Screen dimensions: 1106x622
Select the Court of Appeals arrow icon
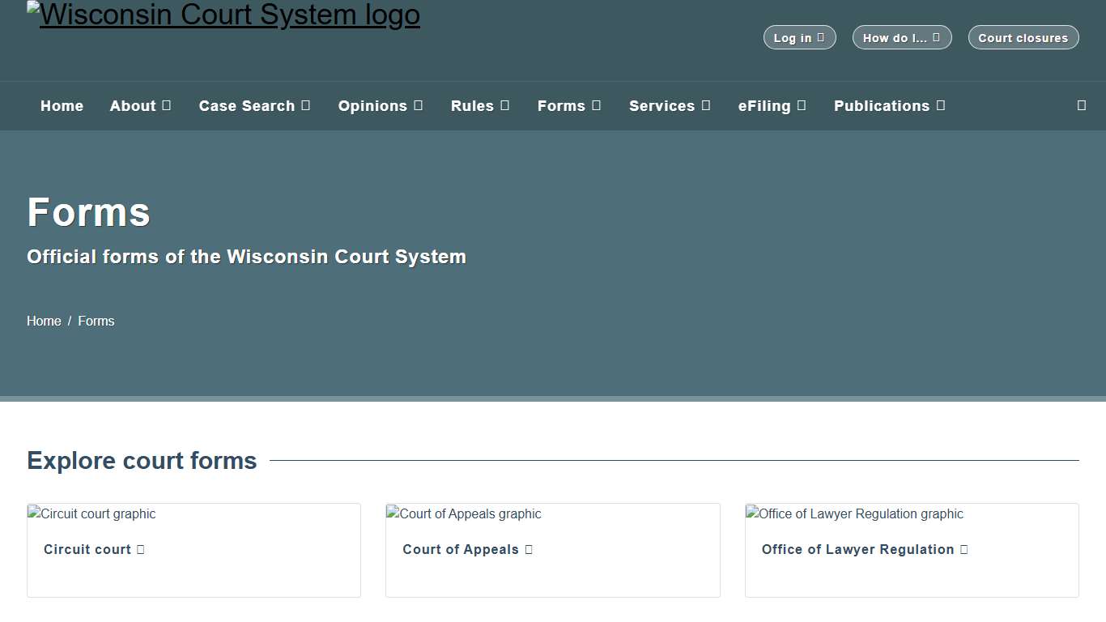(530, 549)
